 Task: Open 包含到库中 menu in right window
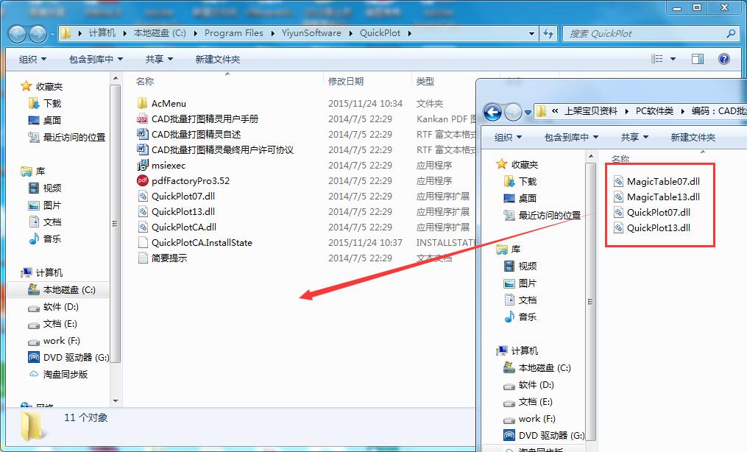pyautogui.click(x=571, y=137)
